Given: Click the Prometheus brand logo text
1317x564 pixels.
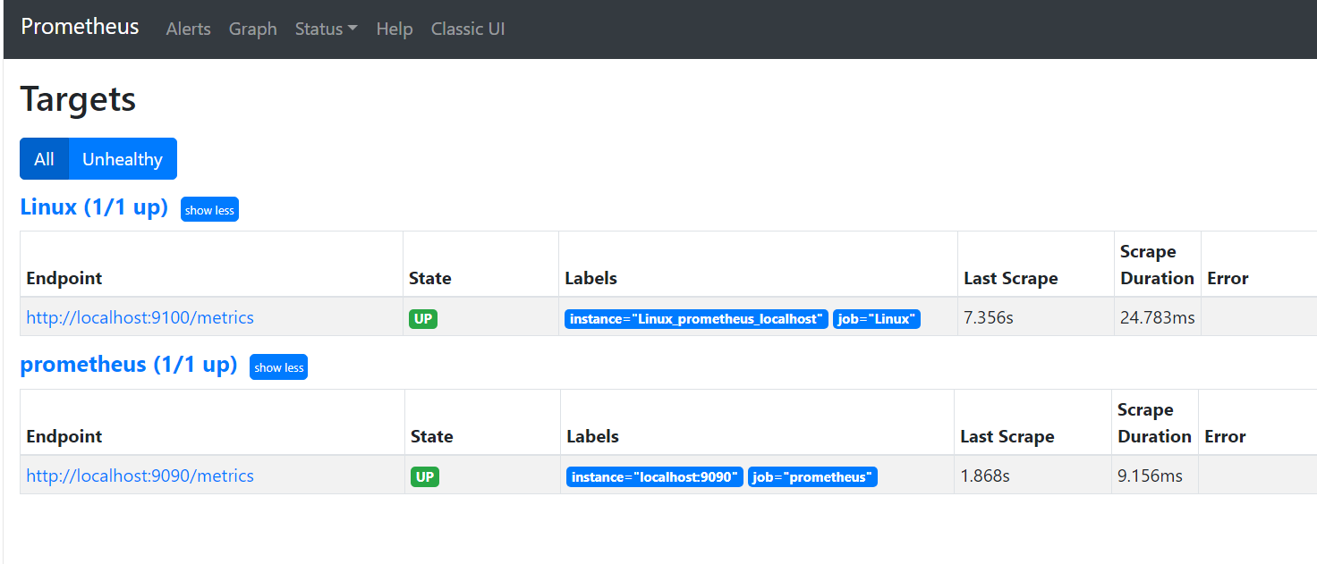Looking at the screenshot, I should pos(80,27).
